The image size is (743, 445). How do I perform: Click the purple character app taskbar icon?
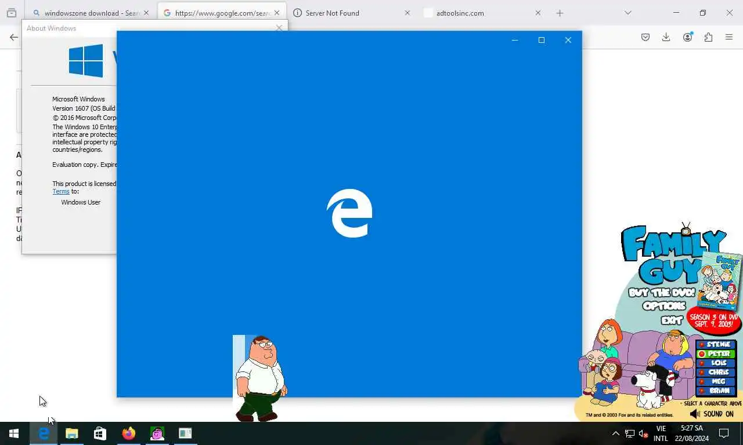pos(157,433)
